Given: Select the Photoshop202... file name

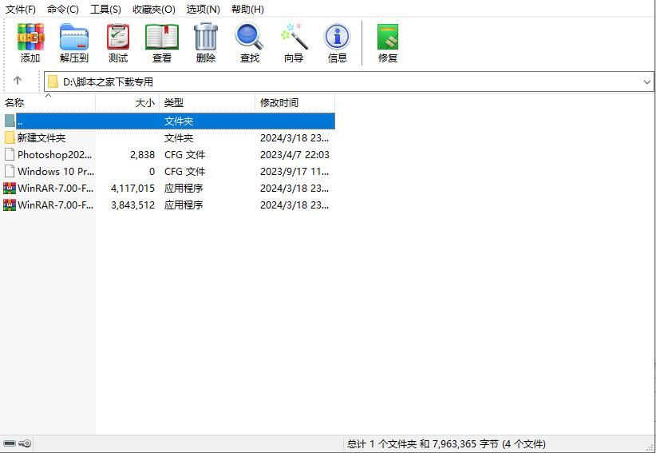Looking at the screenshot, I should pyautogui.click(x=55, y=154).
